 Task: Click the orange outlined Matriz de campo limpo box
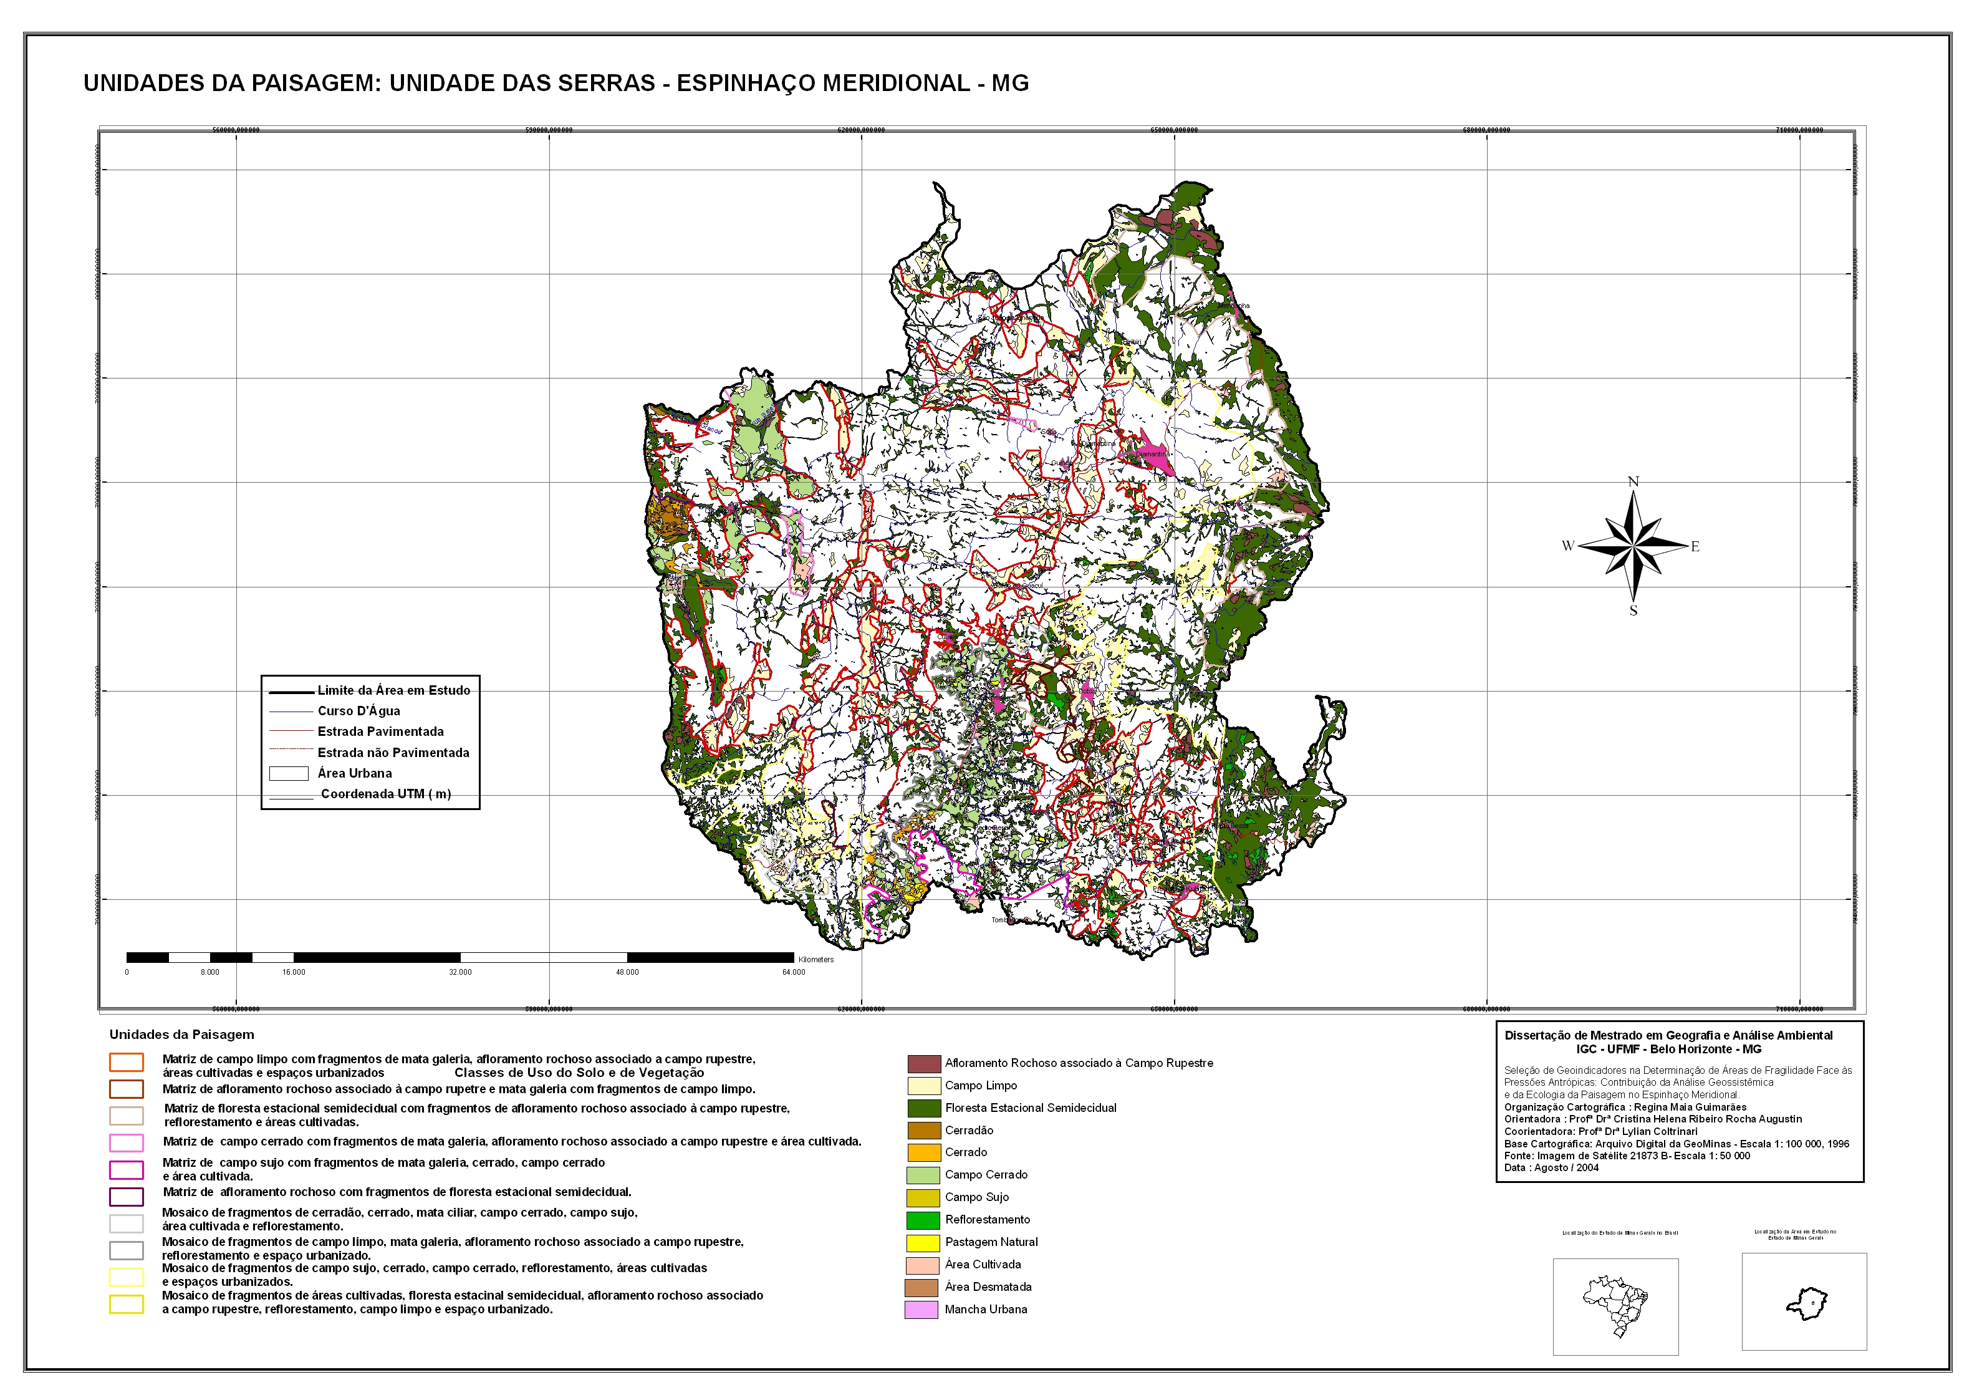[x=126, y=1062]
